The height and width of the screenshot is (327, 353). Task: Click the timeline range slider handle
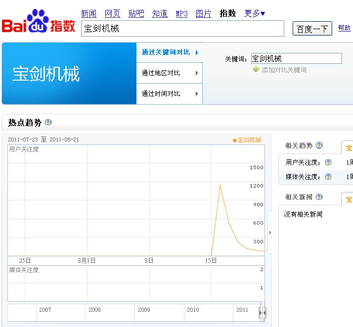point(263,313)
